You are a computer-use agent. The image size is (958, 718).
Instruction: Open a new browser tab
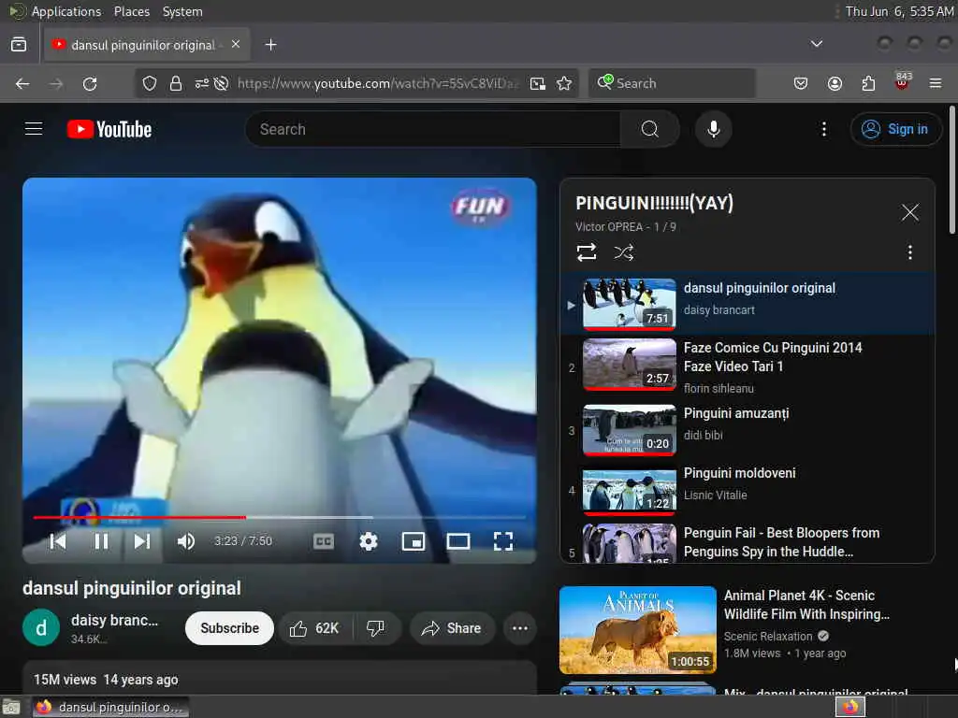(270, 45)
